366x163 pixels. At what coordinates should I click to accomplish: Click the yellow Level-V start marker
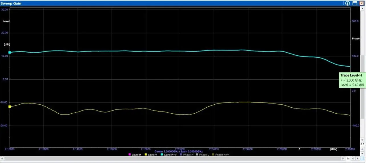click(x=10, y=107)
